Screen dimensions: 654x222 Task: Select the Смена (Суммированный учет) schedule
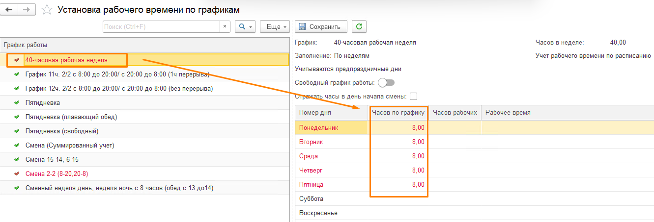70,146
